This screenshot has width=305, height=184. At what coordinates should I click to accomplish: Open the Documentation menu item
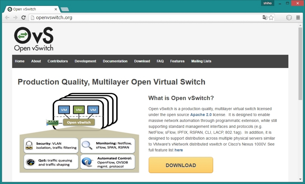[115, 61]
